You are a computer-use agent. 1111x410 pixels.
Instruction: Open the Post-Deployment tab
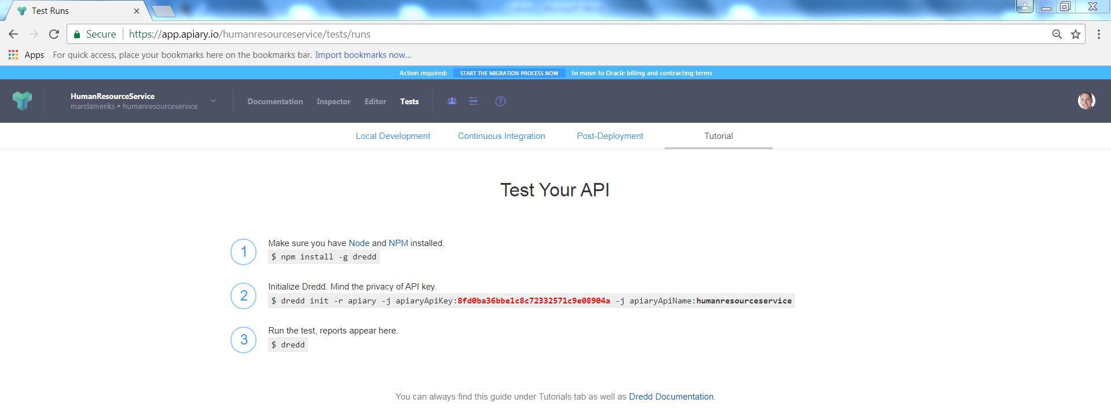(610, 136)
